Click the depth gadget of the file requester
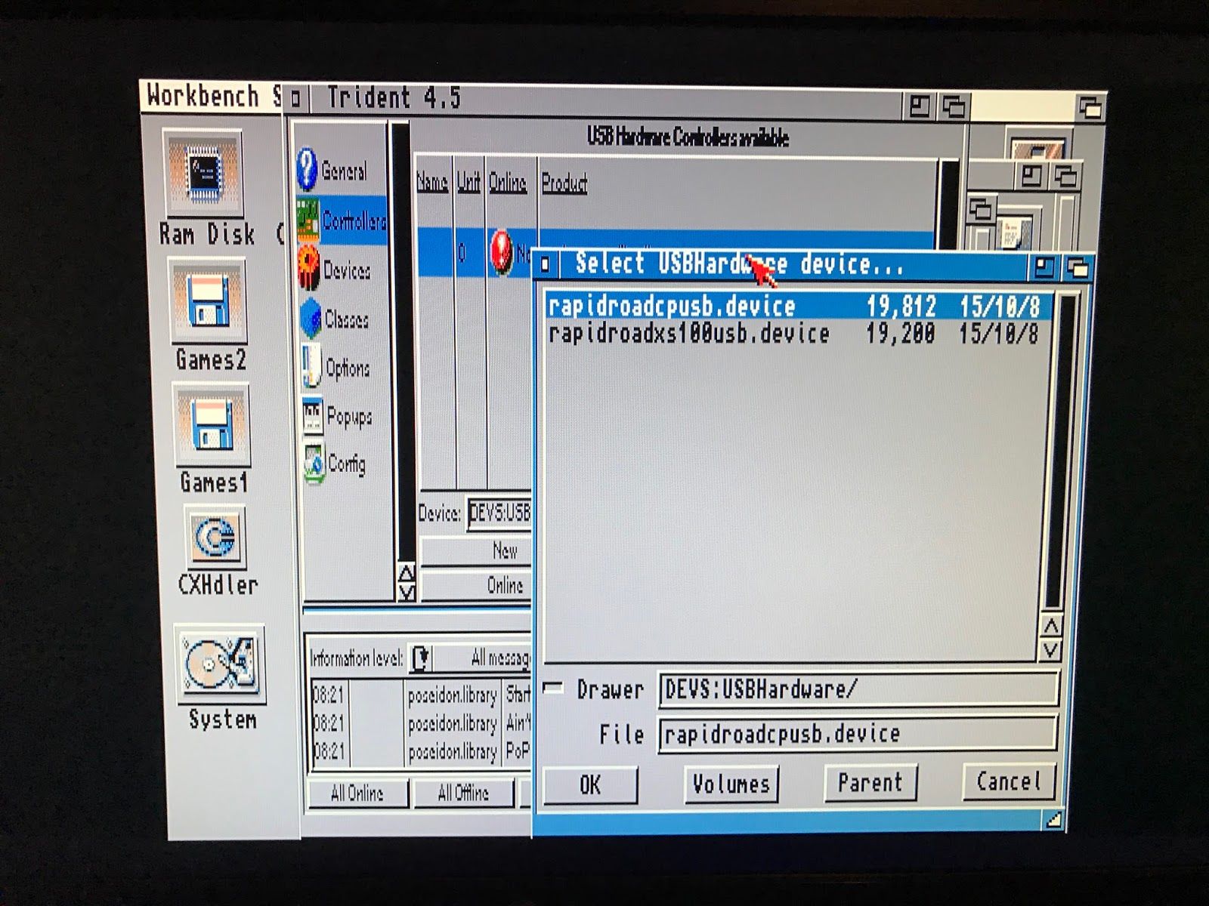The width and height of the screenshot is (1209, 906). point(1078,267)
